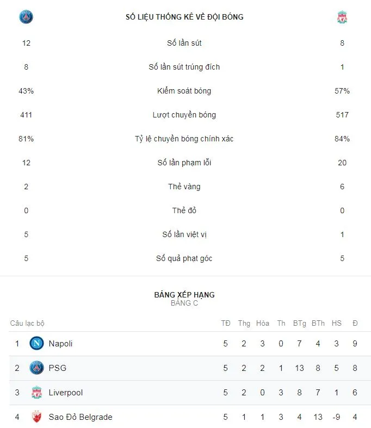The width and height of the screenshot is (371, 428).
Task: Click the BẢNG XẾP HẠNG heading
Action: (184, 295)
